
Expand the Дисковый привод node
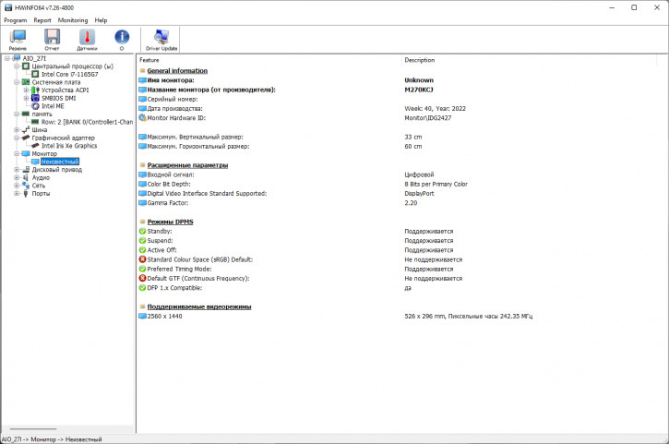tap(17, 170)
